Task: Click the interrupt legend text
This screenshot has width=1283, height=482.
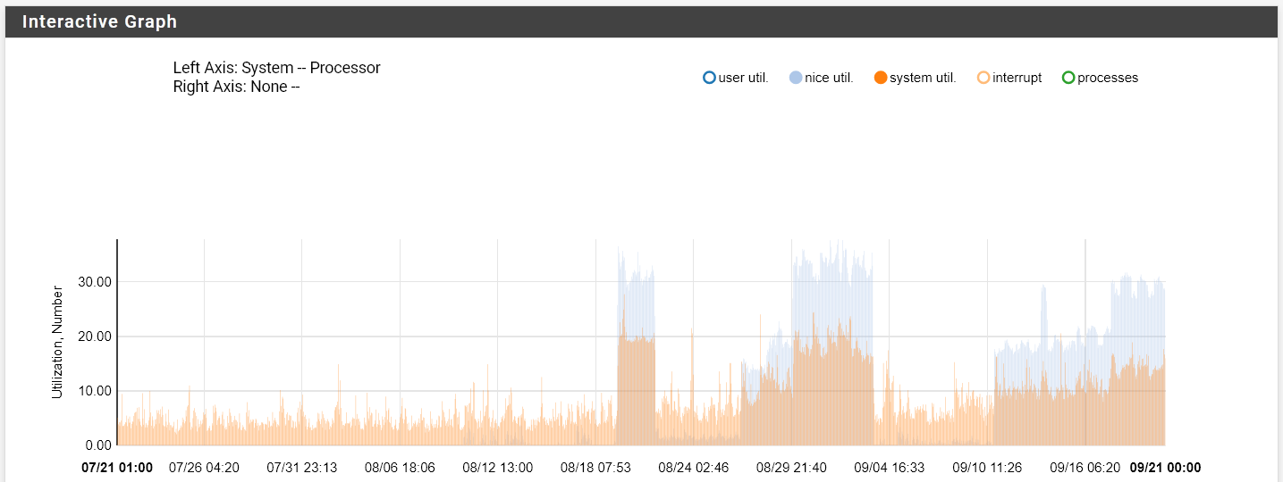Action: [1017, 78]
